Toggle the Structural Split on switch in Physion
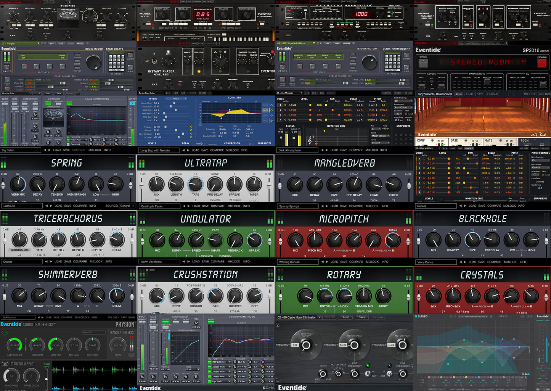Image resolution: width=551 pixels, height=391 pixels. click(x=5, y=364)
